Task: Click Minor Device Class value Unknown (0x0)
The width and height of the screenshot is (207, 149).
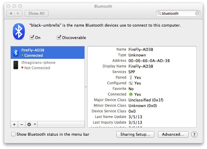Action: click(x=143, y=106)
